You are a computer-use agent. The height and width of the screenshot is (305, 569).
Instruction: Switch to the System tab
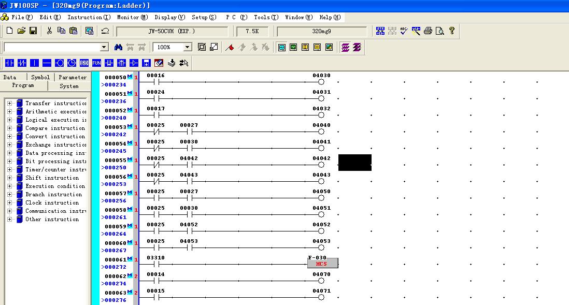click(x=69, y=86)
